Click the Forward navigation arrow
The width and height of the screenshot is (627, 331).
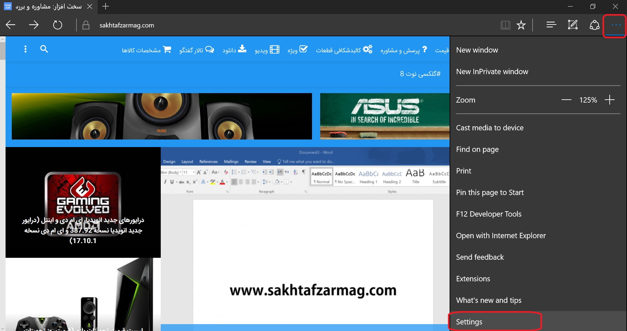tap(34, 25)
